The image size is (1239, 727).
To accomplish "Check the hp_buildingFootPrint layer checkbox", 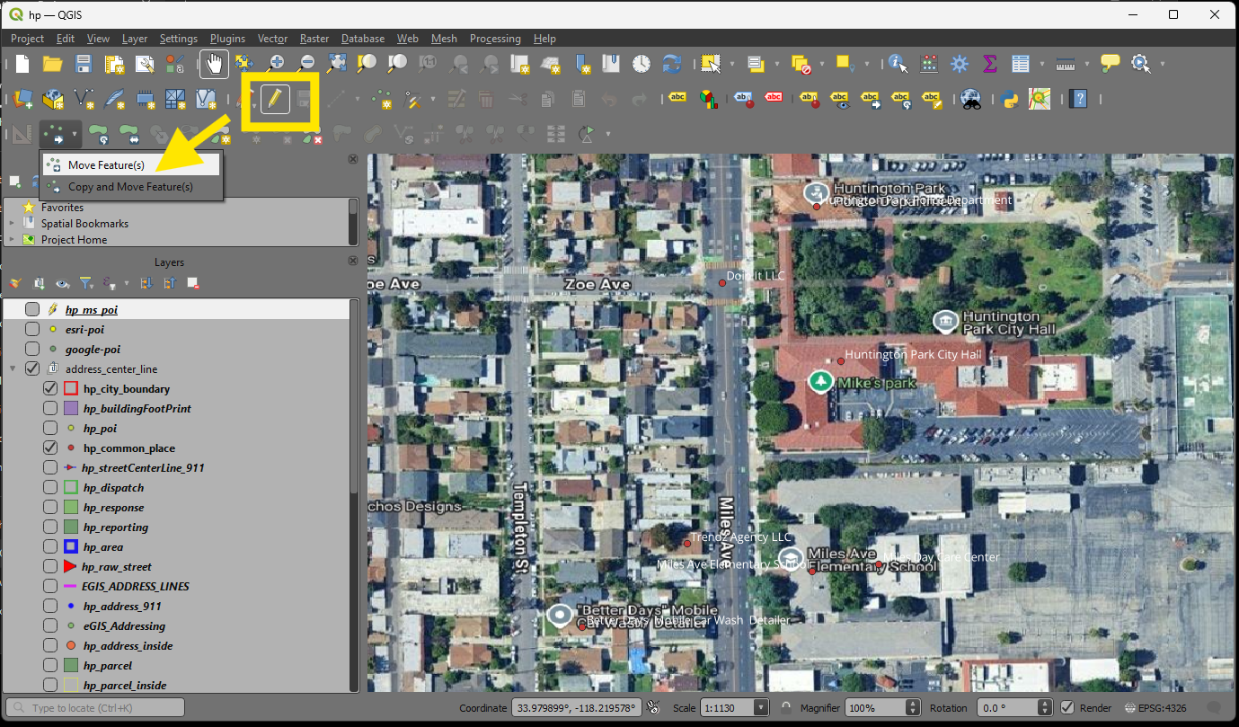I will [50, 408].
